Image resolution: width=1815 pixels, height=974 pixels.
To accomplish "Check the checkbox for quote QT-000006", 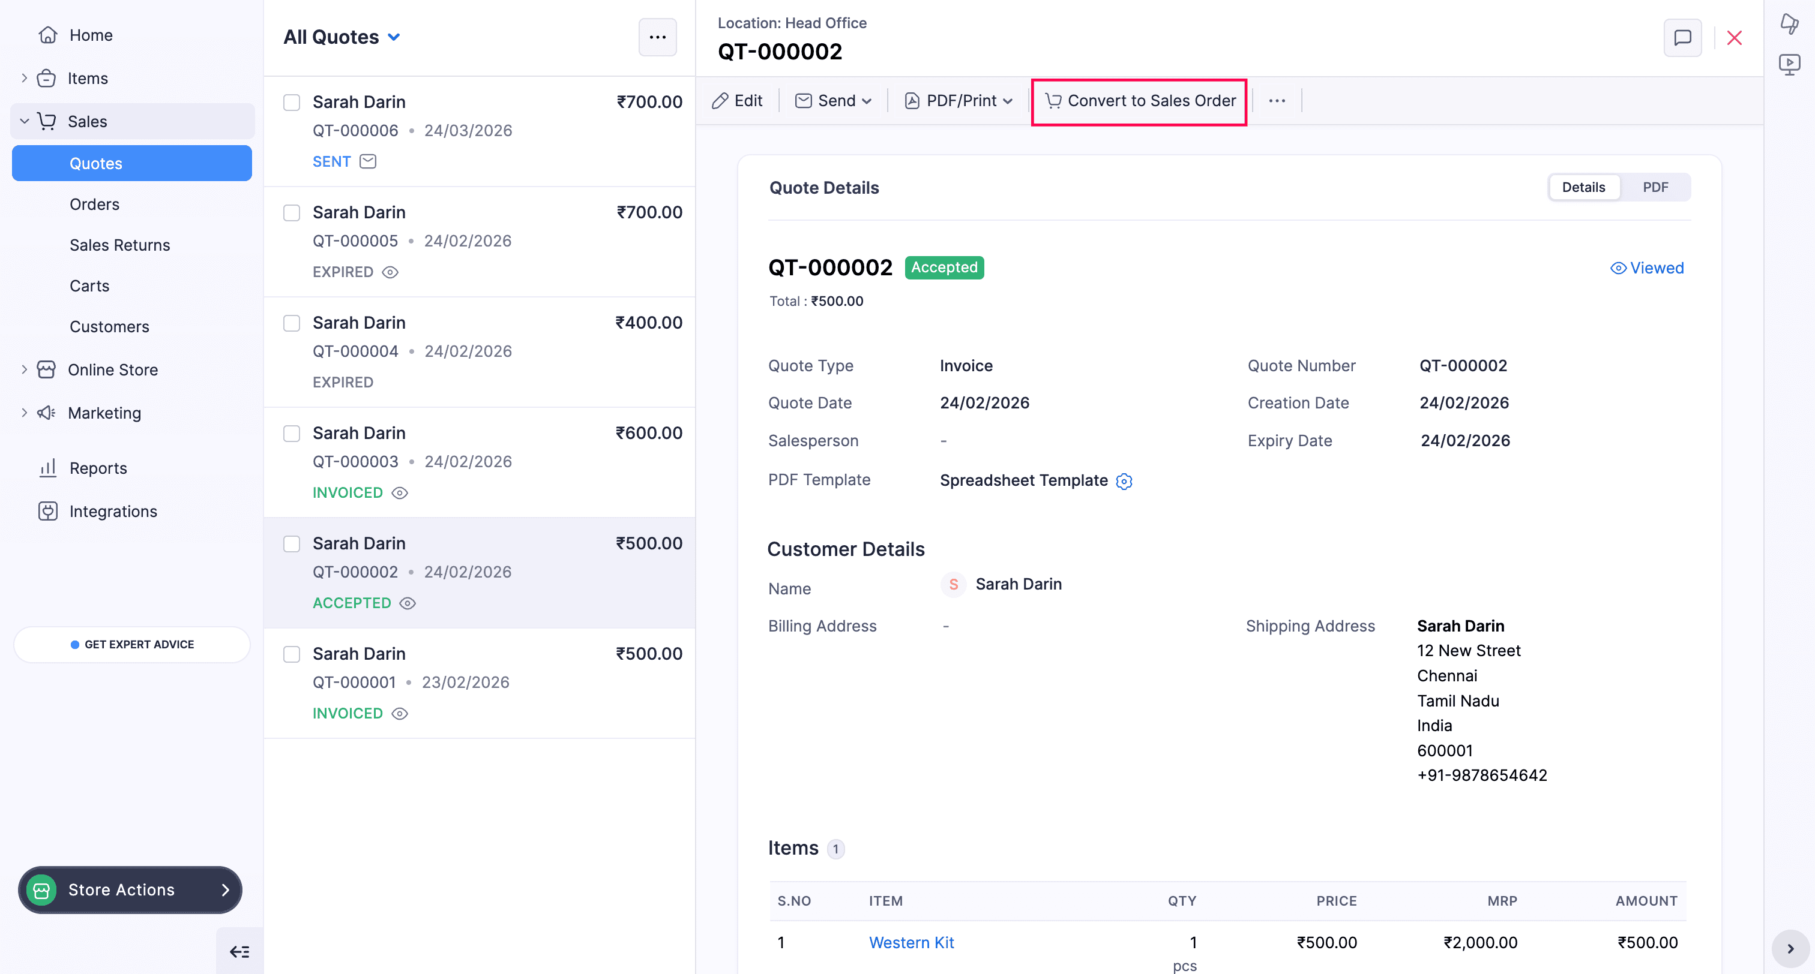I will tap(292, 102).
